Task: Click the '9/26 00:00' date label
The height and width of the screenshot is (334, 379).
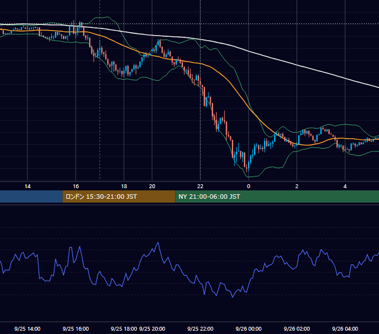Action: point(249,328)
